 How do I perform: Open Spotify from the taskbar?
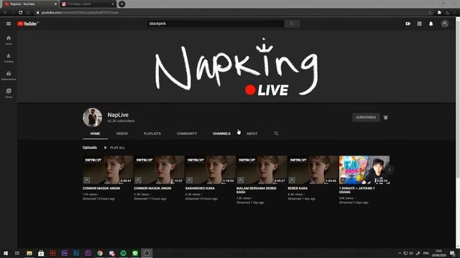123,253
